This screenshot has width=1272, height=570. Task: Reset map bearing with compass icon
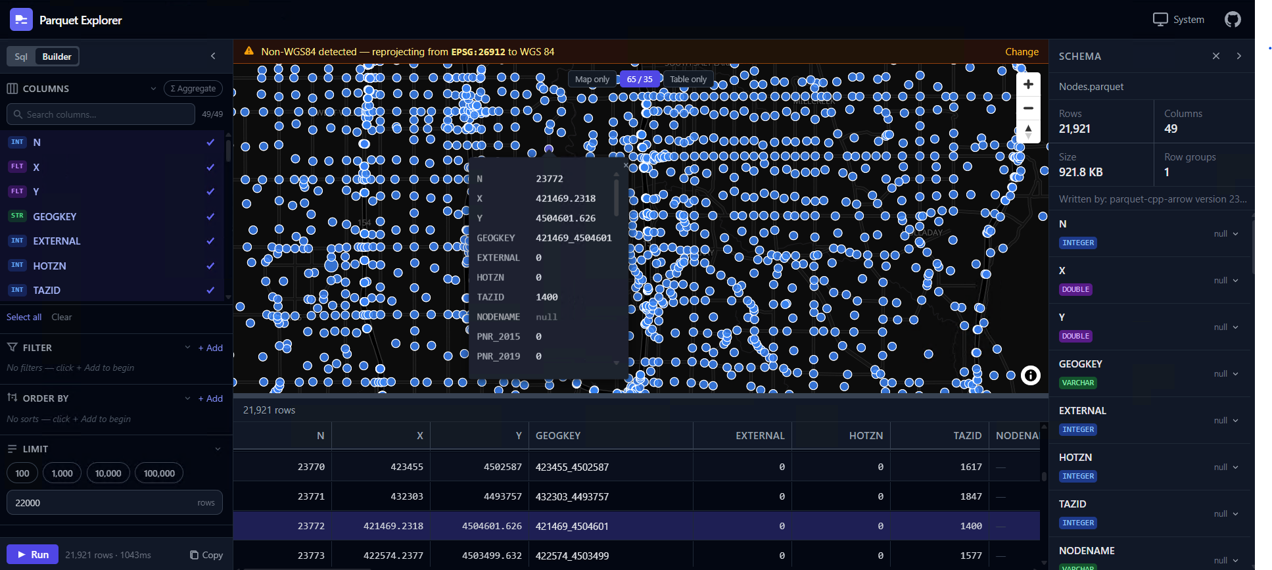[x=1028, y=131]
